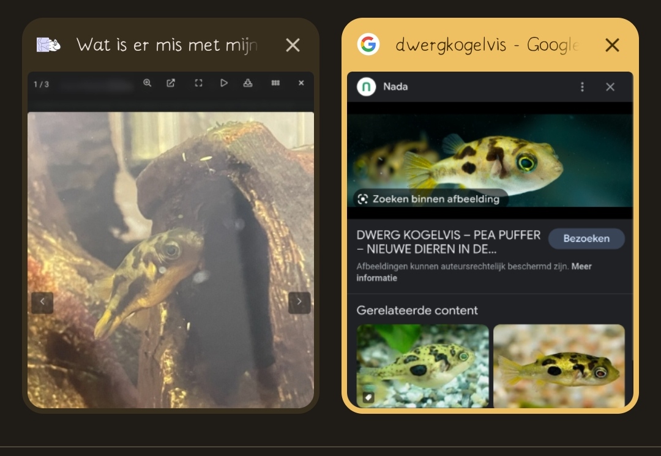Open the Meer informatie link
The image size is (661, 456).
pyautogui.click(x=474, y=272)
